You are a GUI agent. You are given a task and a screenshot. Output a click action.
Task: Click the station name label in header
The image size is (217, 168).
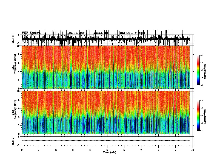(x=101, y=33)
